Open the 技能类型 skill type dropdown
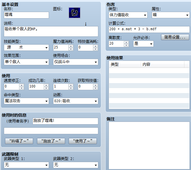The width and height of the screenshot is (191, 170). tap(26, 48)
